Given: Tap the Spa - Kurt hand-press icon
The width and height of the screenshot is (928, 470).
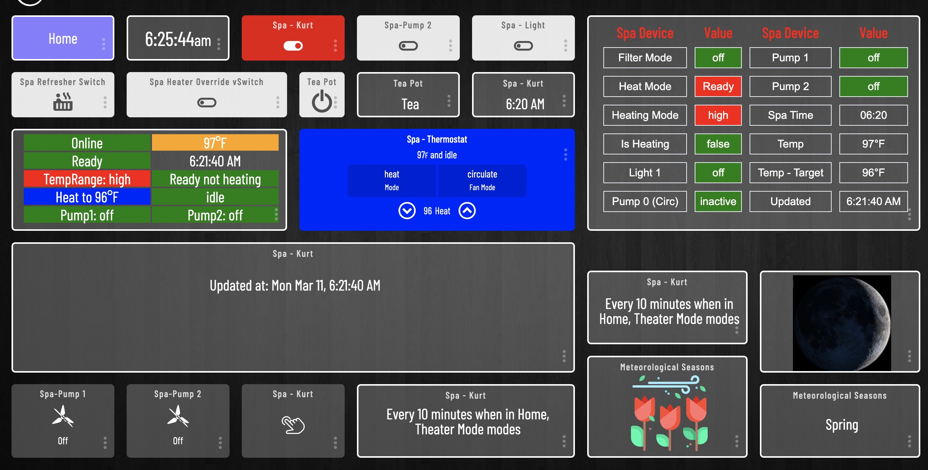Looking at the screenshot, I should [293, 425].
